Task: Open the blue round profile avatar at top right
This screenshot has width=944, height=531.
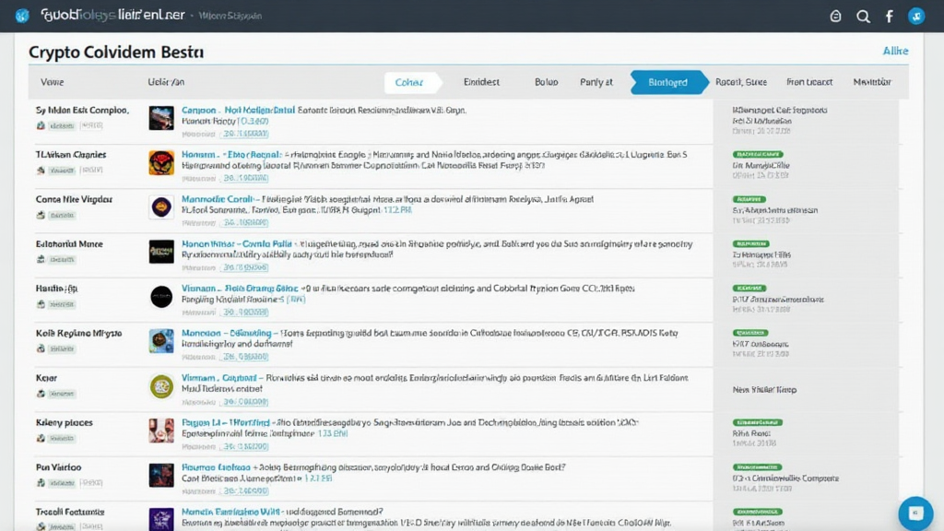Action: (916, 16)
